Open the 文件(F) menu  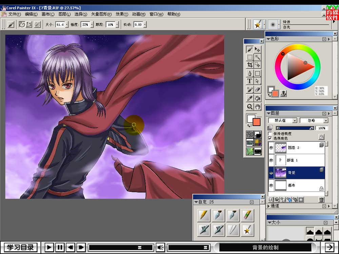(15, 14)
